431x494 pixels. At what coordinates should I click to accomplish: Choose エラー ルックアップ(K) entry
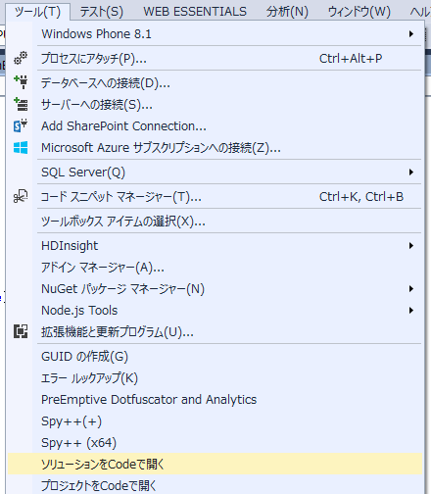215,378
